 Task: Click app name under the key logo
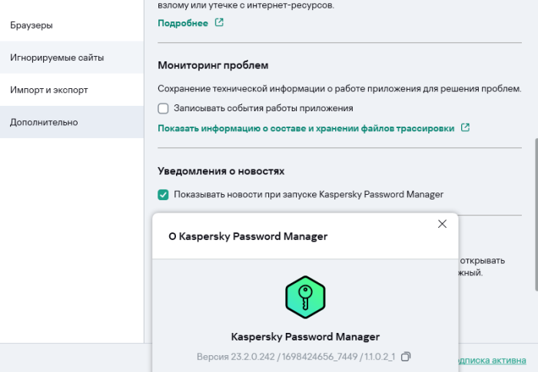pyautogui.click(x=305, y=337)
